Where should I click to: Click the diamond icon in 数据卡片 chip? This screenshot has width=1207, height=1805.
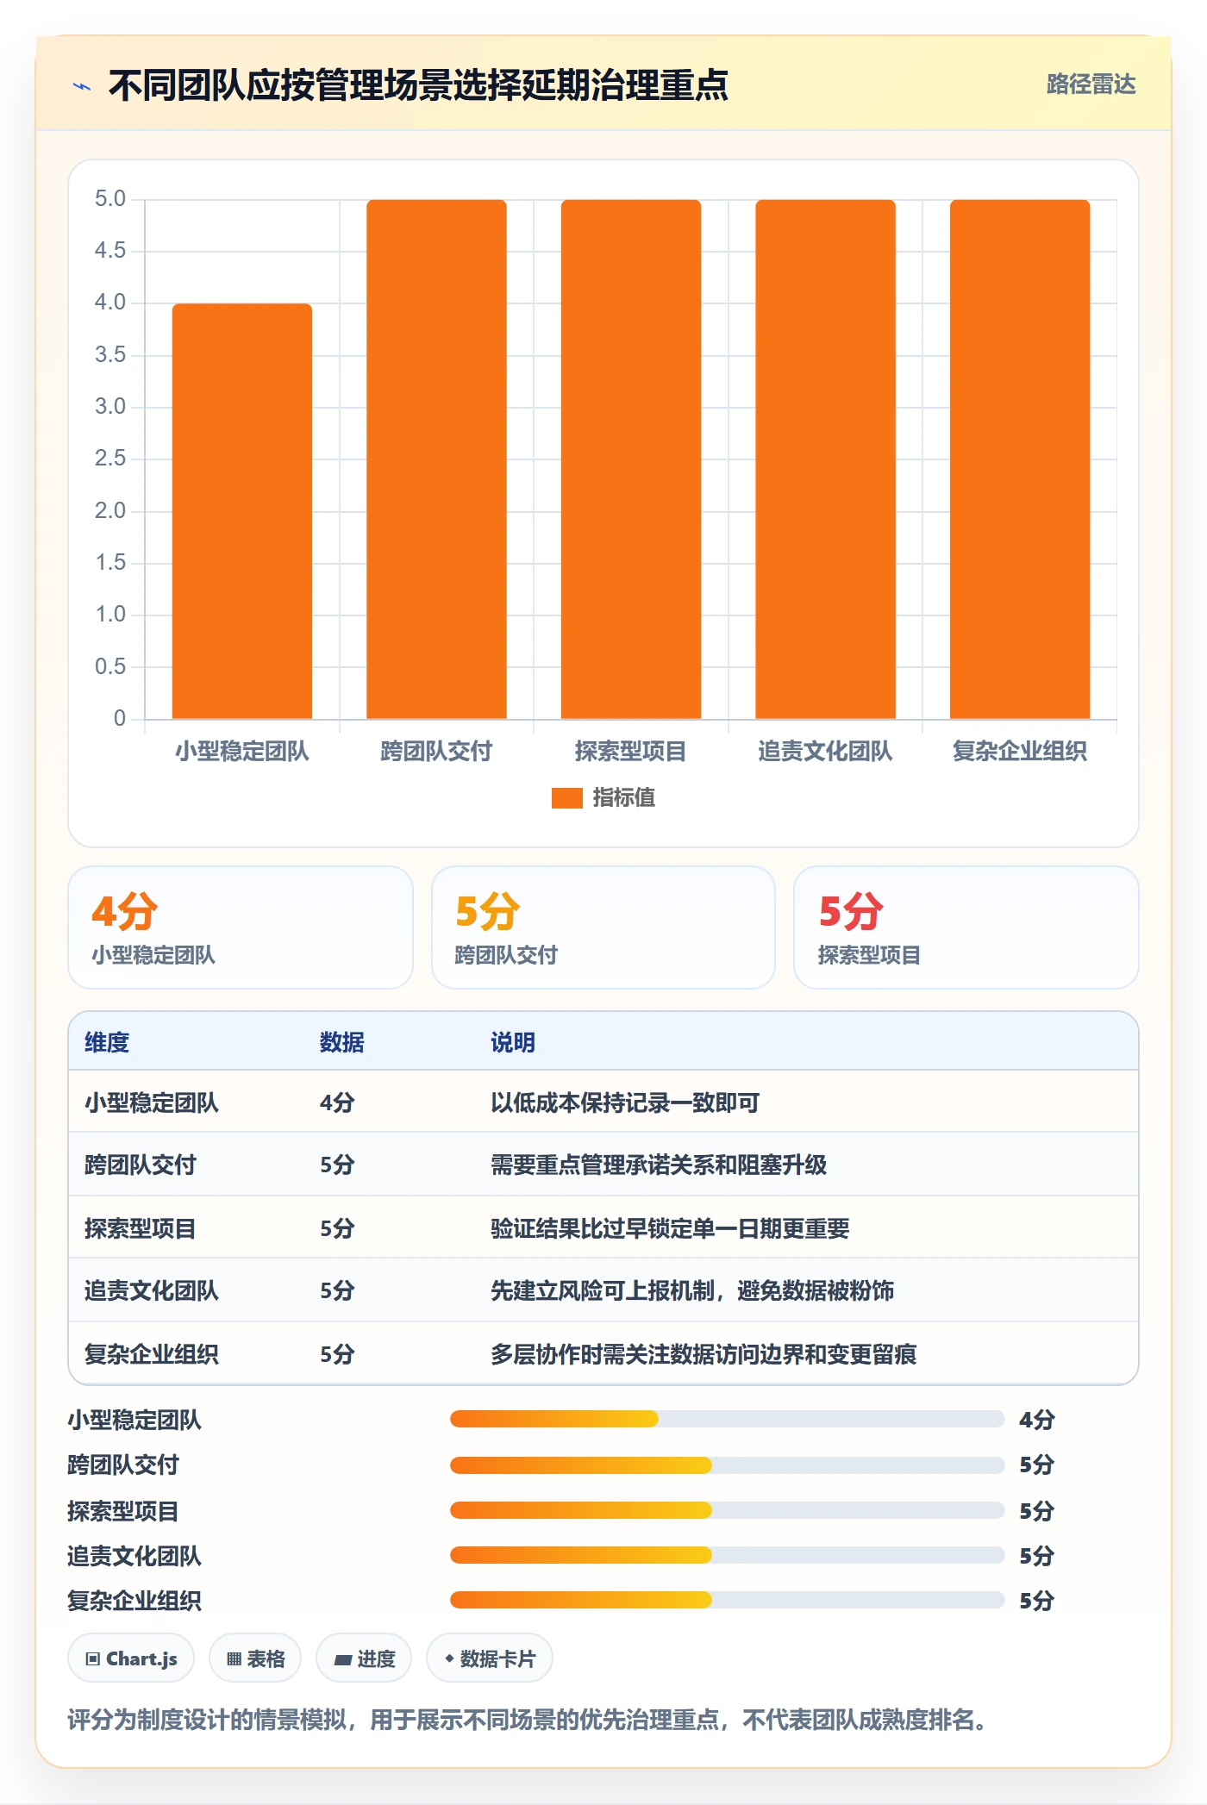[x=449, y=1658]
